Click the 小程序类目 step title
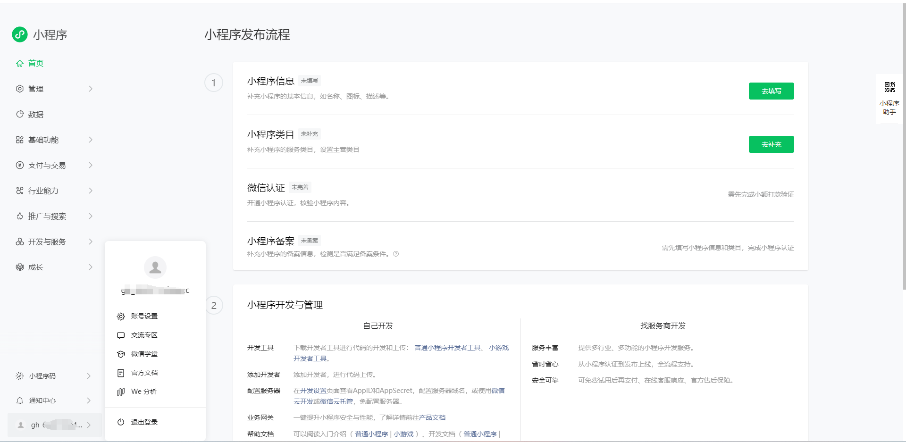The width and height of the screenshot is (906, 442). point(271,134)
